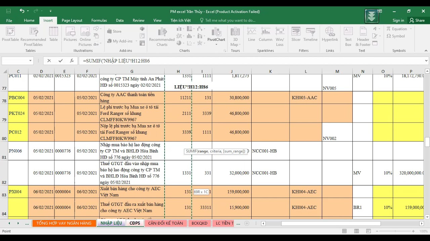The height and width of the screenshot is (241, 430).
Task: Insert a Text Box
Action: (348, 36)
